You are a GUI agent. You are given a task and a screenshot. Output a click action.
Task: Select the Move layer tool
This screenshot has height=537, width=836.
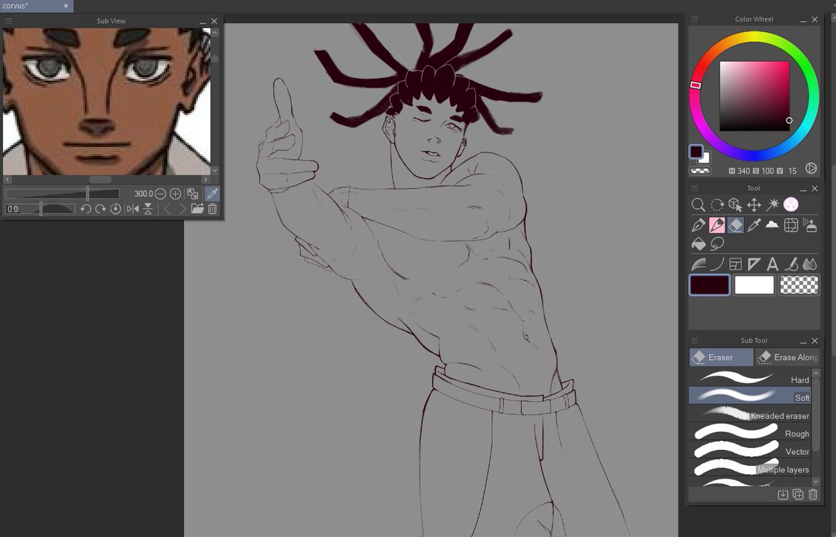[754, 205]
